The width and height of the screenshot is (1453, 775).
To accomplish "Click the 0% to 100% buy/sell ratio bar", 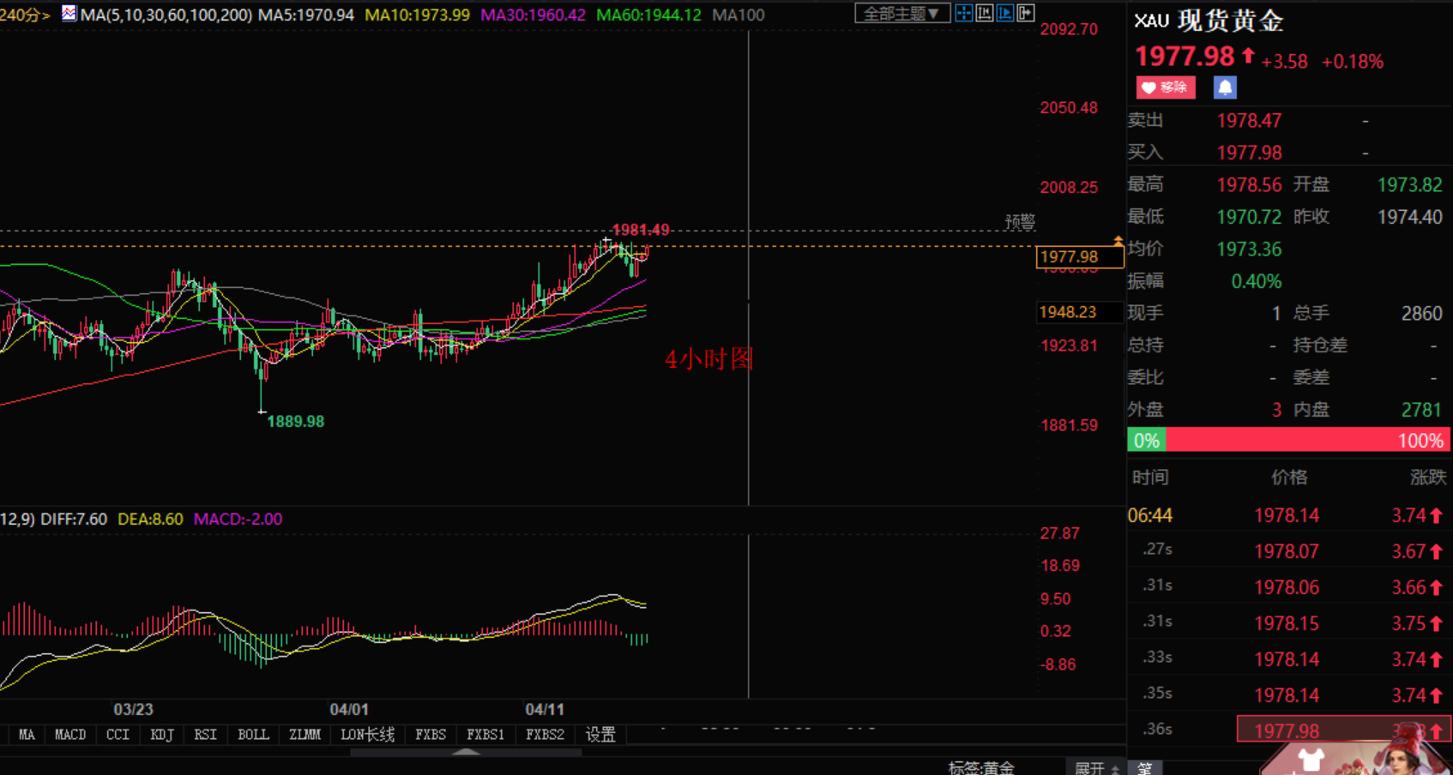I will (1289, 441).
